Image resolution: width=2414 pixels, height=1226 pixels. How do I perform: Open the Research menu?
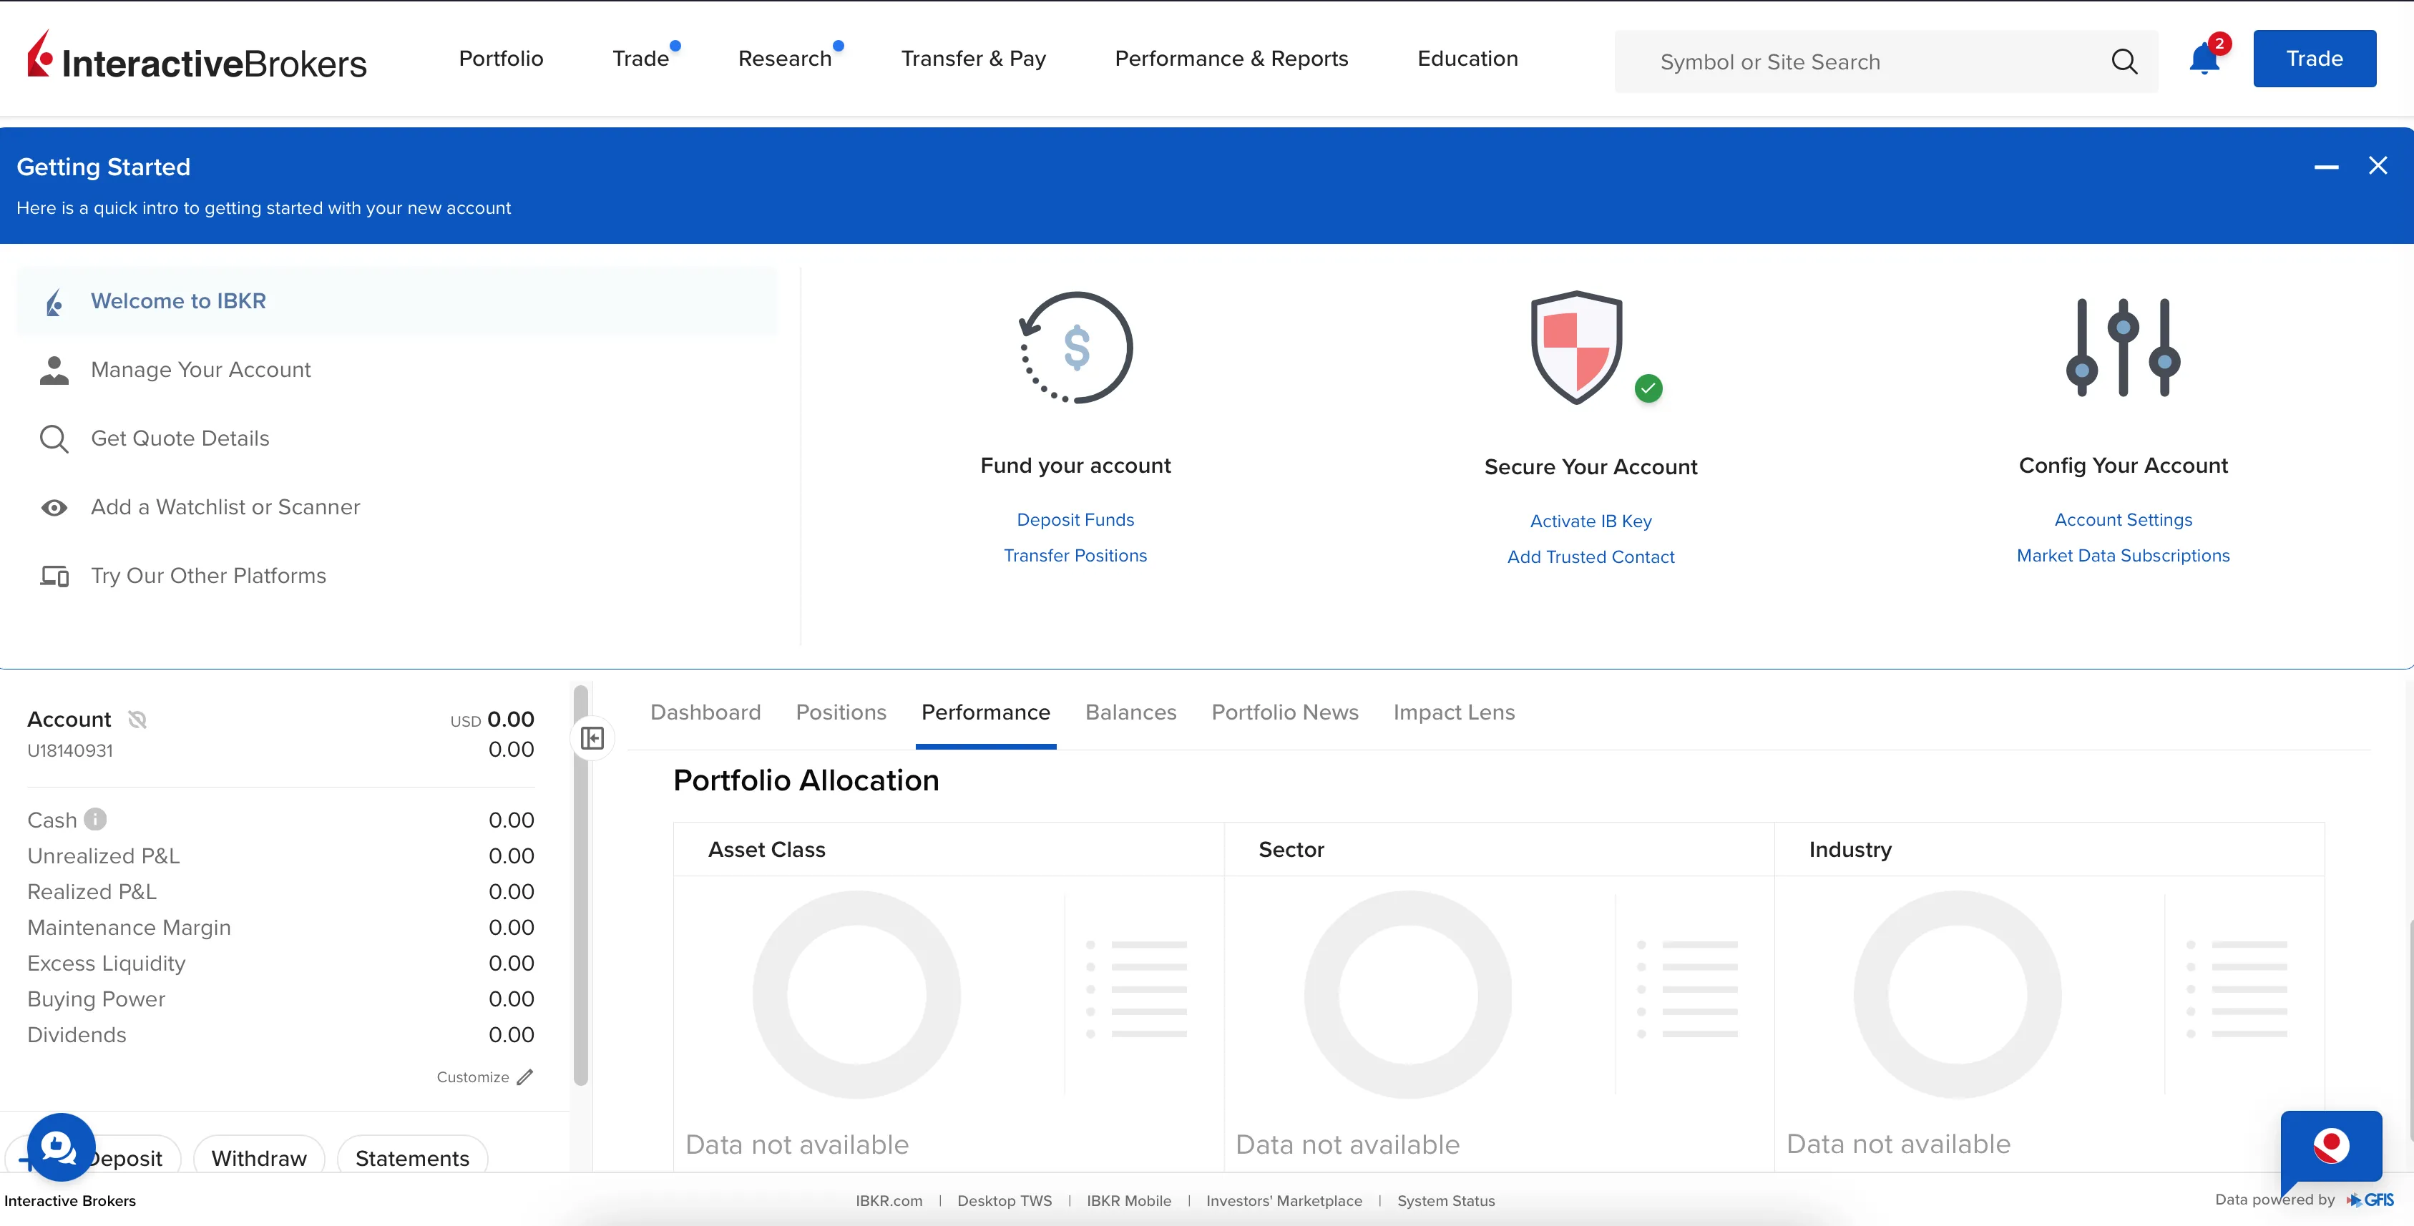(786, 58)
